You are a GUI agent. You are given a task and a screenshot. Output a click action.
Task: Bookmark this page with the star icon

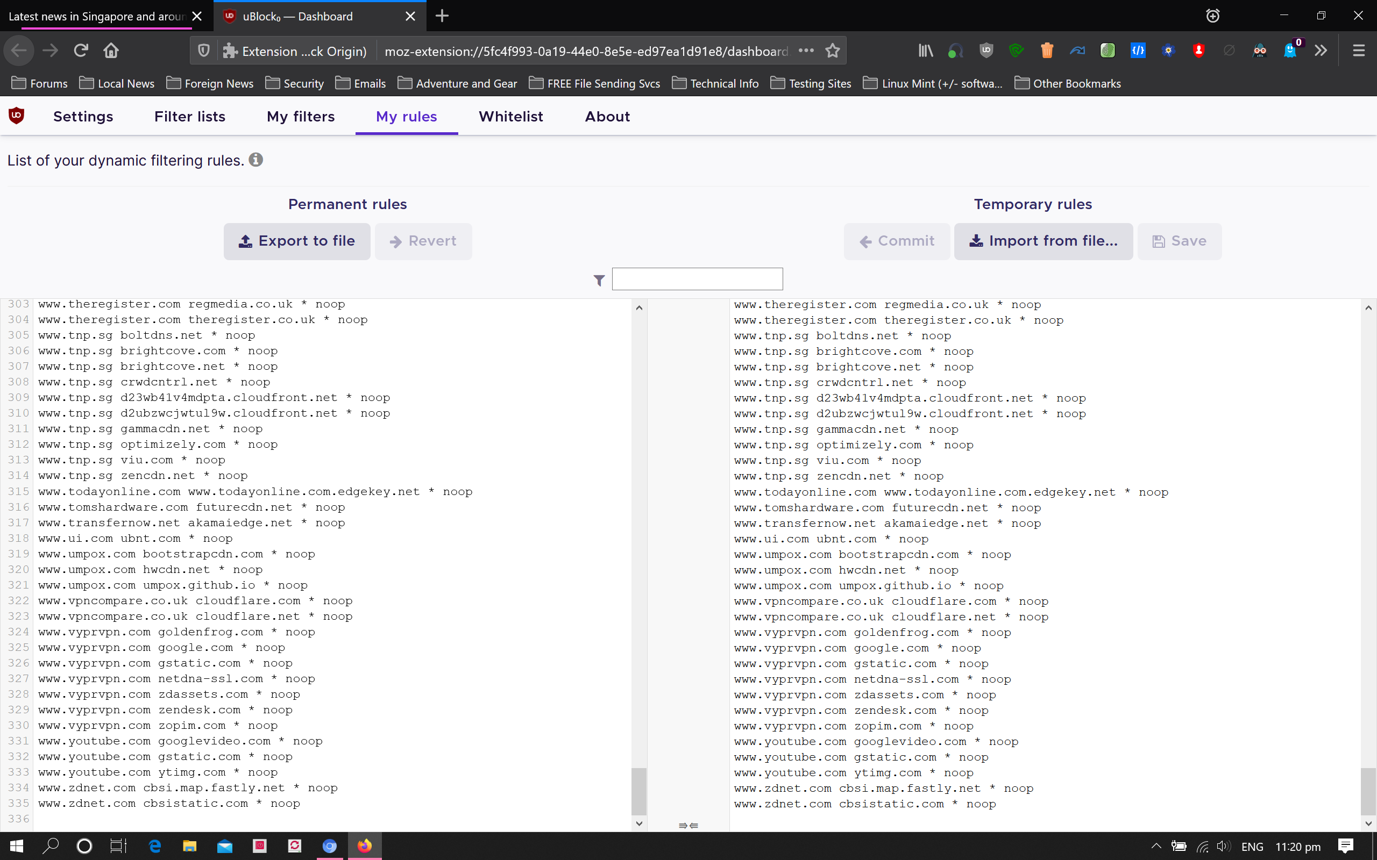(x=833, y=51)
